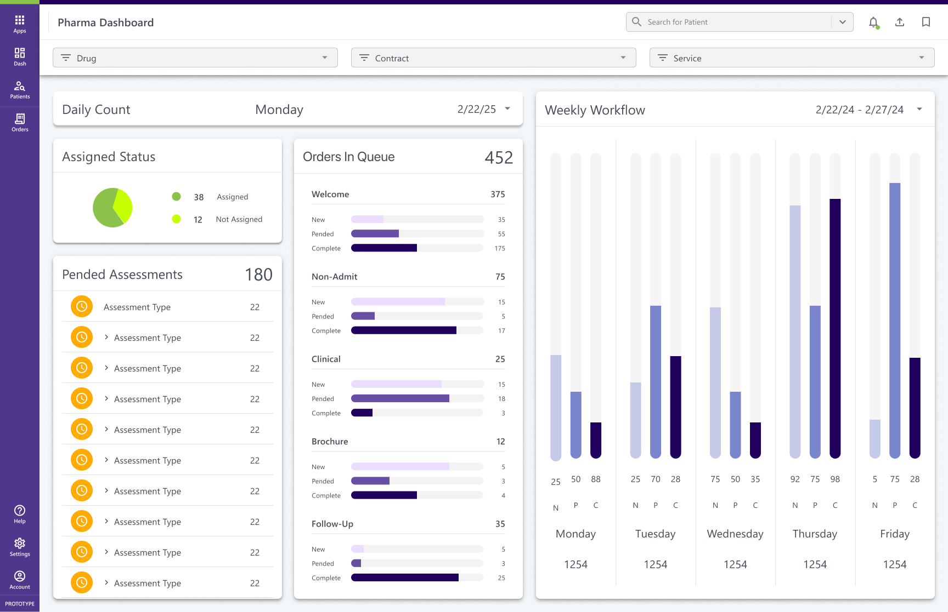Screen dimensions: 948x612
Task: Click the Welcome Complete progress bar
Action: pos(417,248)
